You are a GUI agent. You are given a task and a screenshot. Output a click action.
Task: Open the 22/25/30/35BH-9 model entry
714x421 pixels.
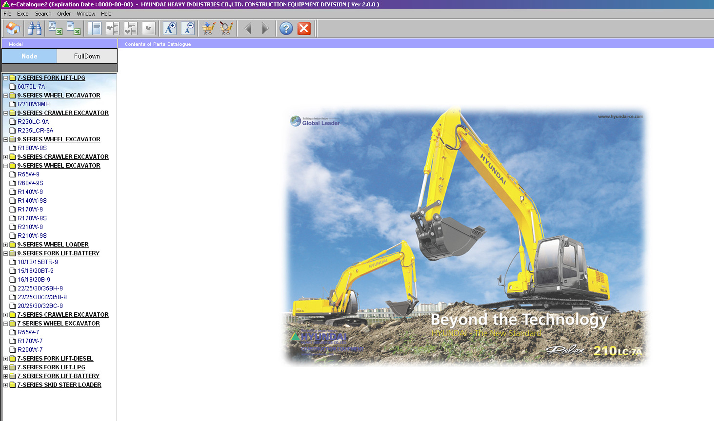click(40, 288)
